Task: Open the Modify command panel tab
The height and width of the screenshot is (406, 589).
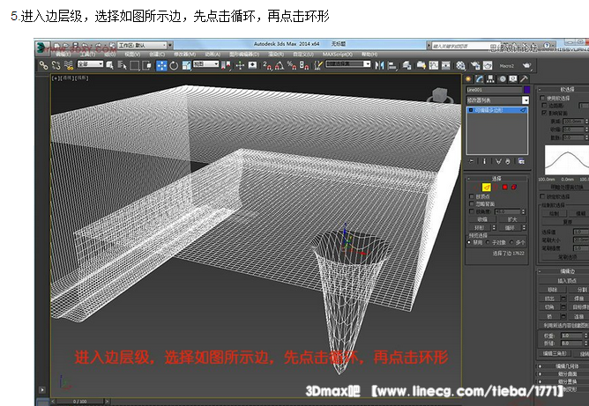Action: (x=480, y=78)
